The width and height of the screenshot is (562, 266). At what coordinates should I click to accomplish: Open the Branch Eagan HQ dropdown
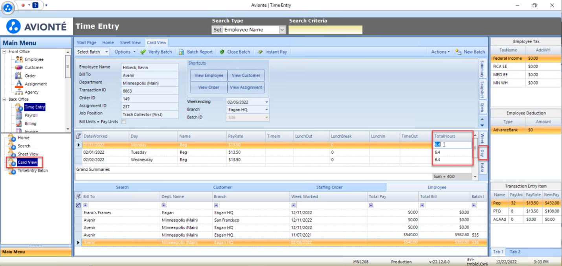266,110
